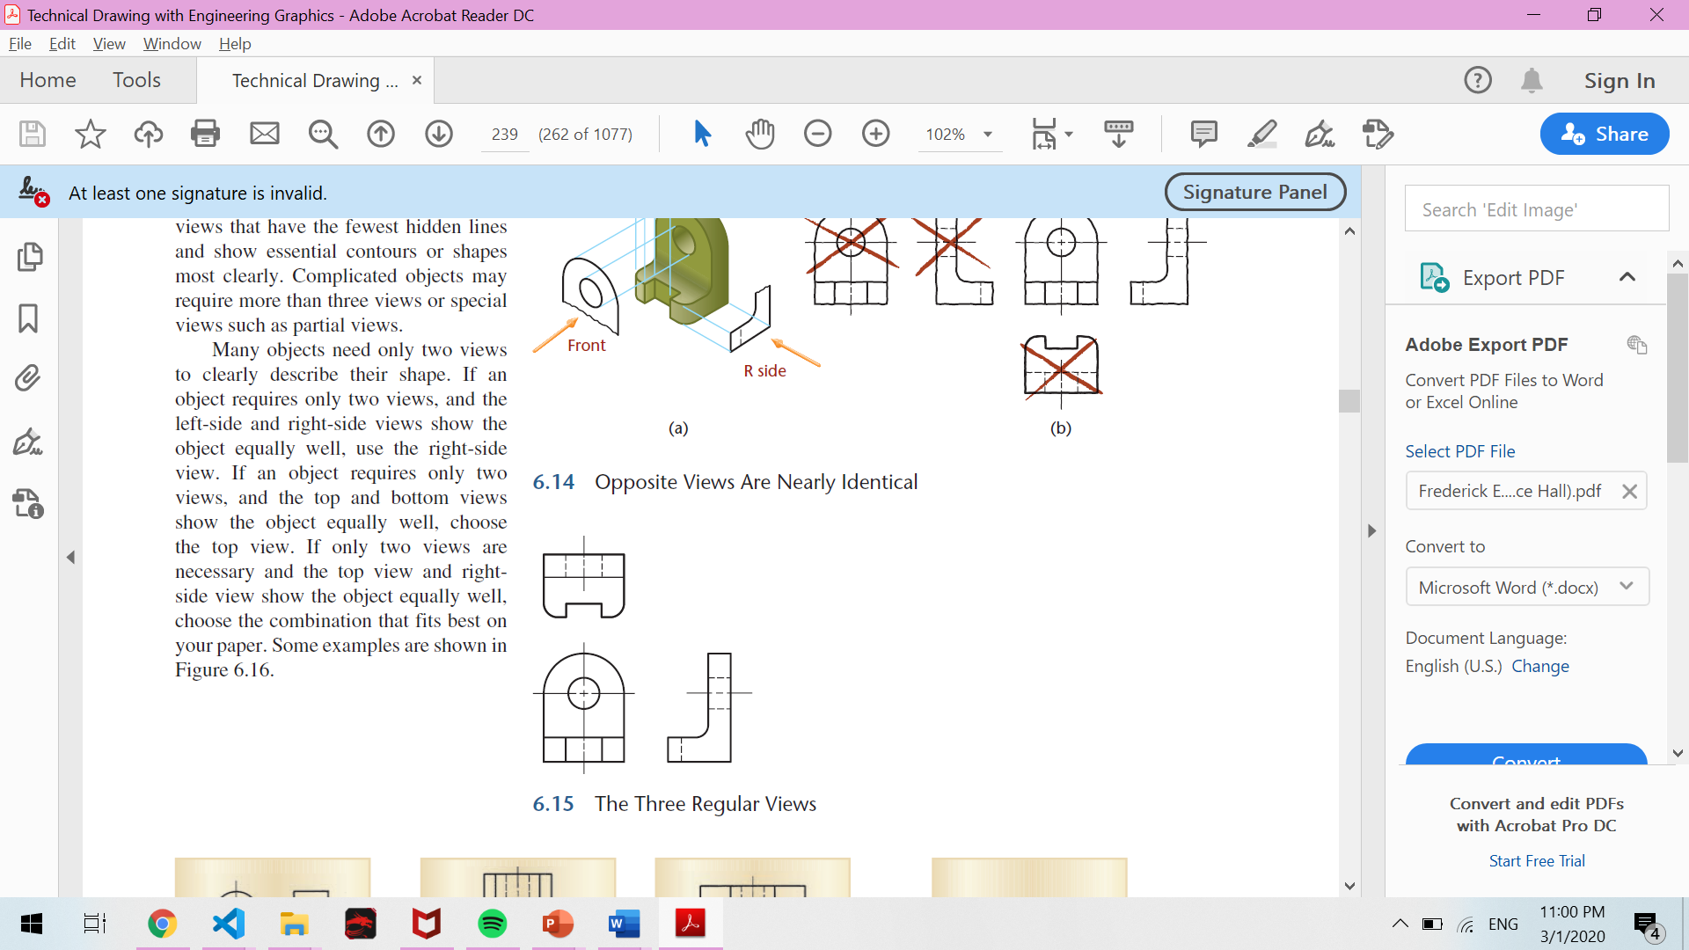
Task: Open the Attachments paperclip panel
Action: tap(28, 378)
